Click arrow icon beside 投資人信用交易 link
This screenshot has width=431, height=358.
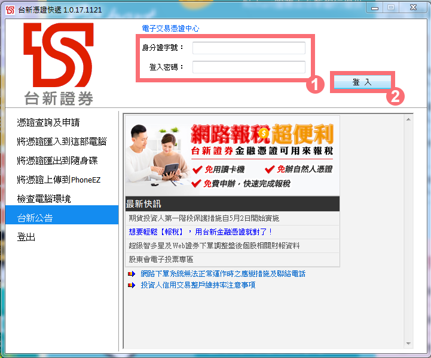point(132,285)
